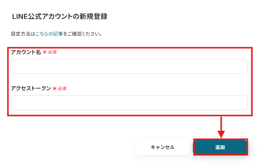This screenshot has height=166, width=258.
Task: Click the red asterisk beside アクセストークン
Action: 55,88
